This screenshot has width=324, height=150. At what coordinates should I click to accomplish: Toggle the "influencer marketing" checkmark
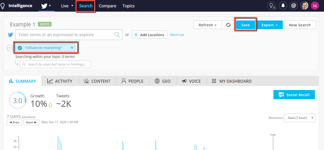click(20, 48)
